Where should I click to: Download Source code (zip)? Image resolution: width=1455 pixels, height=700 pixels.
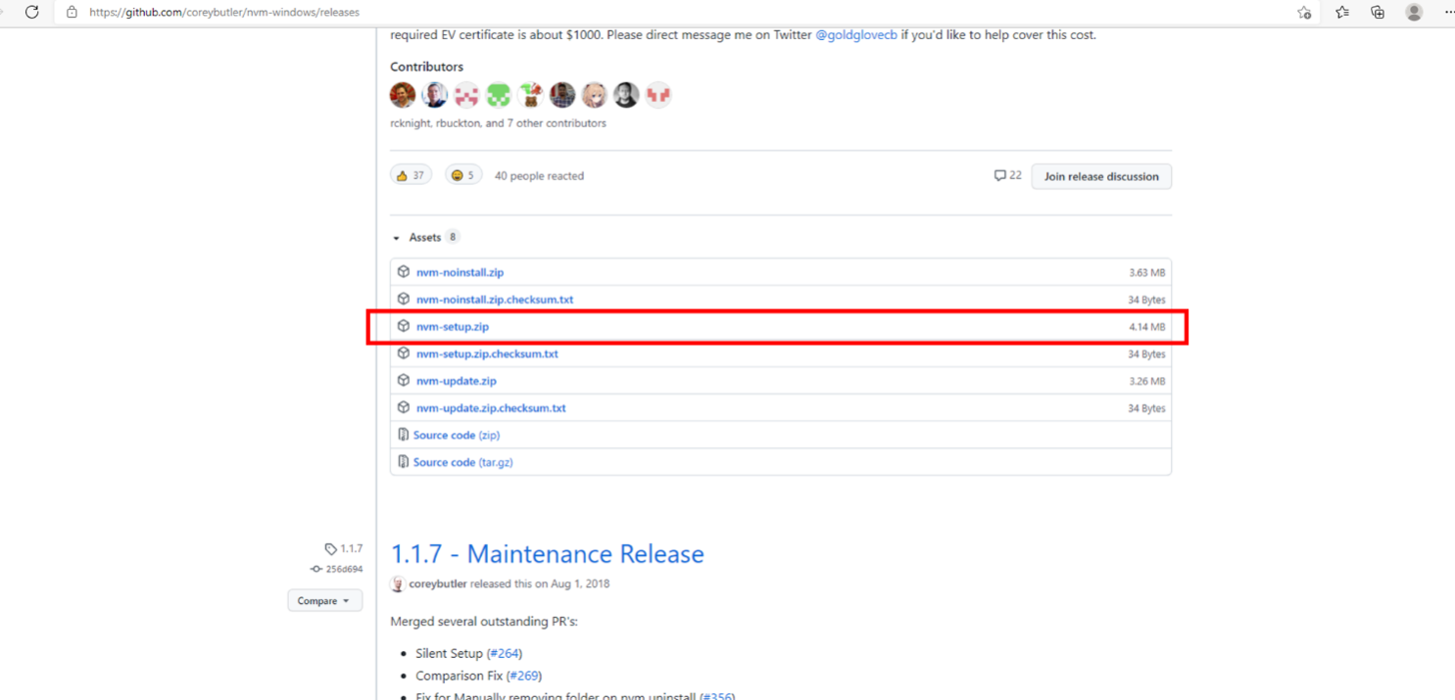coord(457,436)
